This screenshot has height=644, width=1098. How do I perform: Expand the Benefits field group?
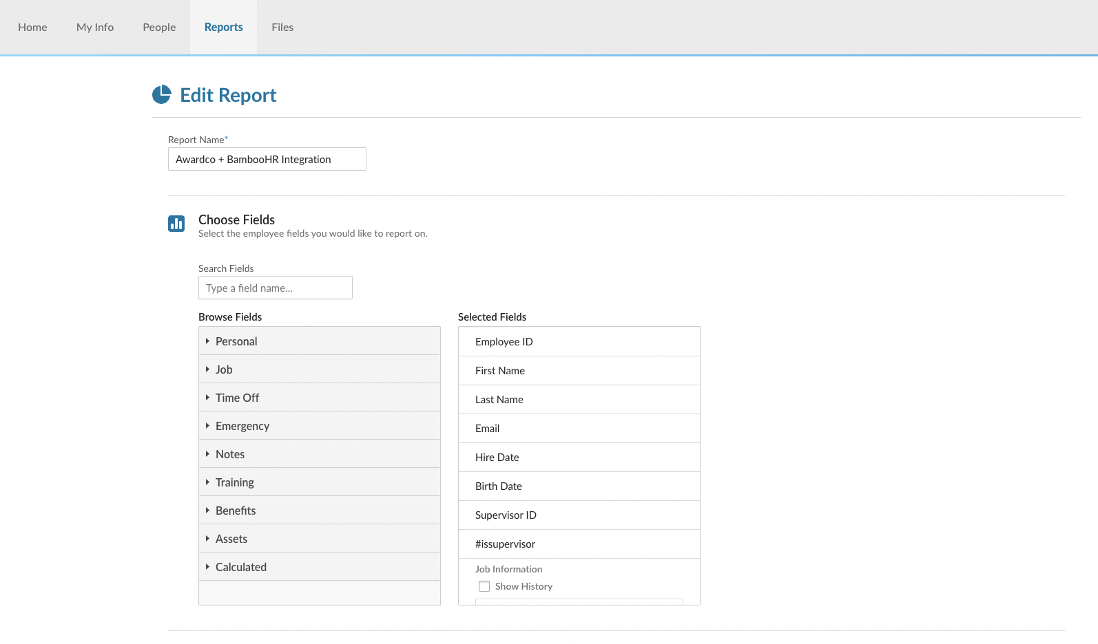pos(235,511)
